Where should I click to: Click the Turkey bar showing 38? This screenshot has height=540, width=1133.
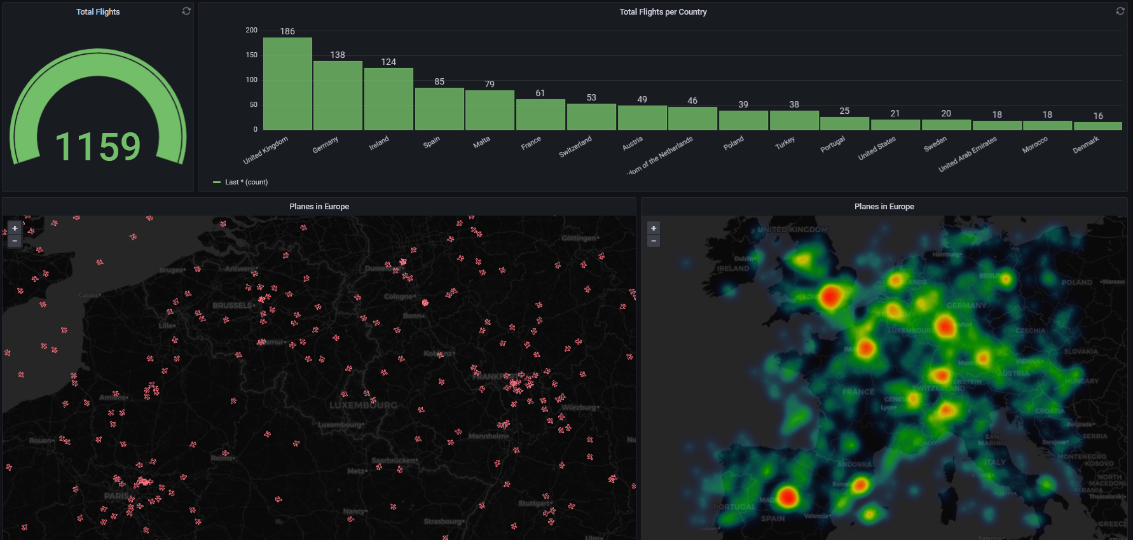tap(794, 120)
